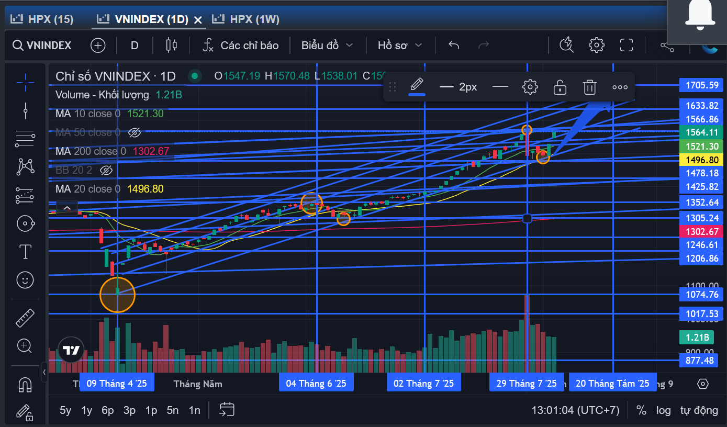Screen dimensions: 727x427
Task: Click the green market status dot
Action: (x=195, y=76)
